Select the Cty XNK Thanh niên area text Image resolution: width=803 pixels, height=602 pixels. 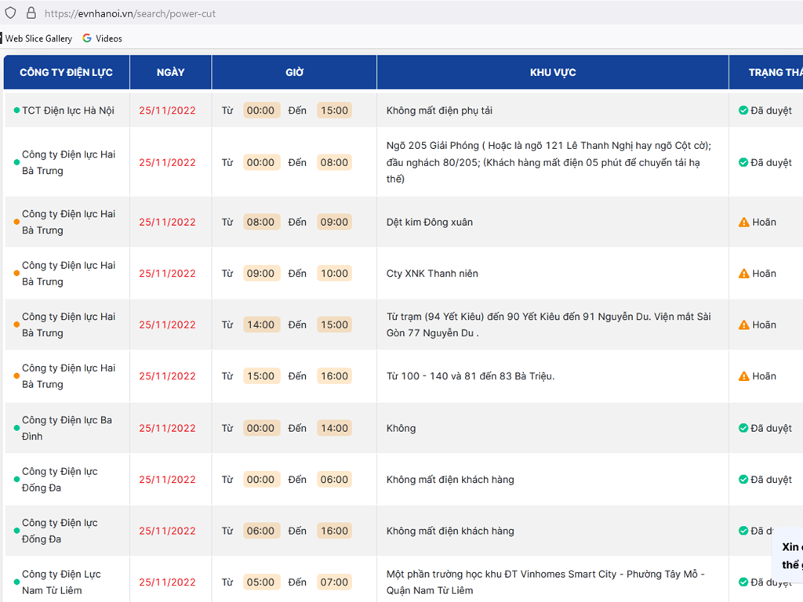432,274
